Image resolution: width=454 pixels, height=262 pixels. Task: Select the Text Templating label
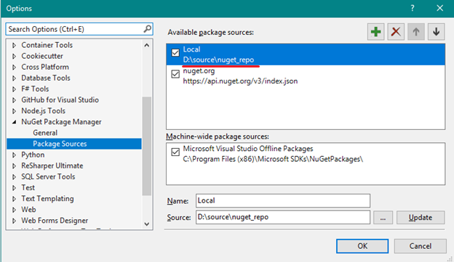47,199
